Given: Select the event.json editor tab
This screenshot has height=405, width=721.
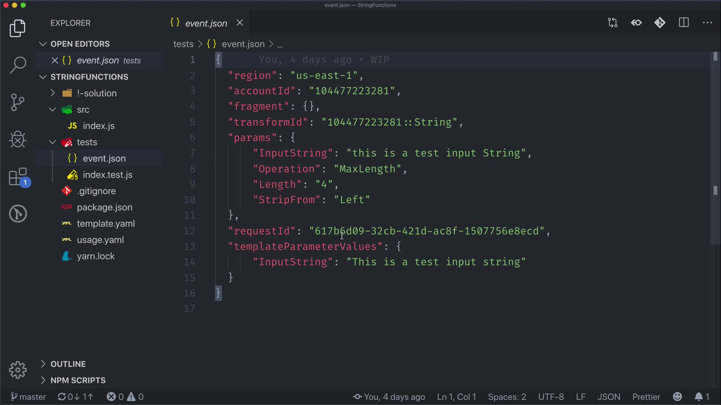Looking at the screenshot, I should tap(206, 23).
